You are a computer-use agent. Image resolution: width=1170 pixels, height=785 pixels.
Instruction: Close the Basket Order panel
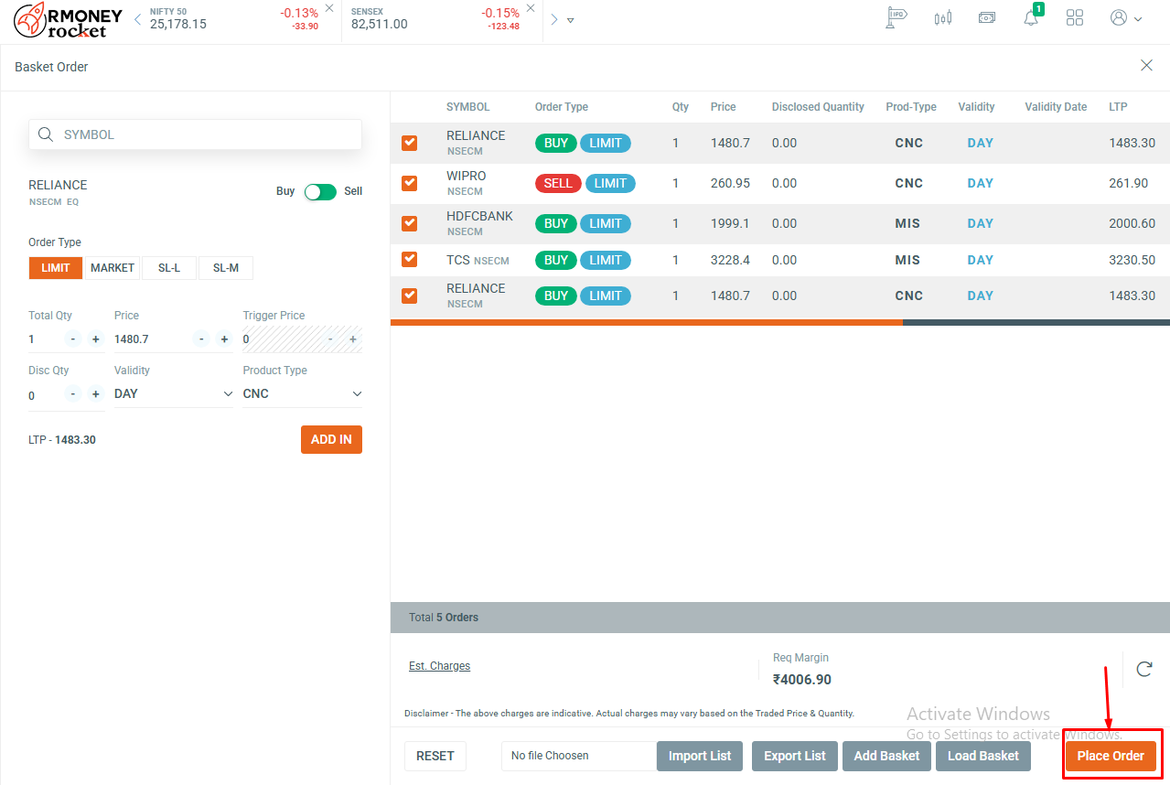1146,65
